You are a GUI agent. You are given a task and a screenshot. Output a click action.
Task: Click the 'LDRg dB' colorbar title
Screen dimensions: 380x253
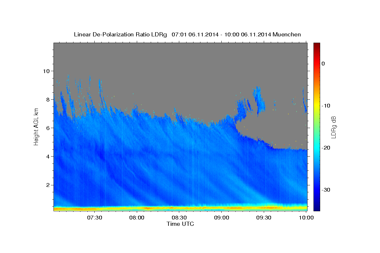coord(333,127)
